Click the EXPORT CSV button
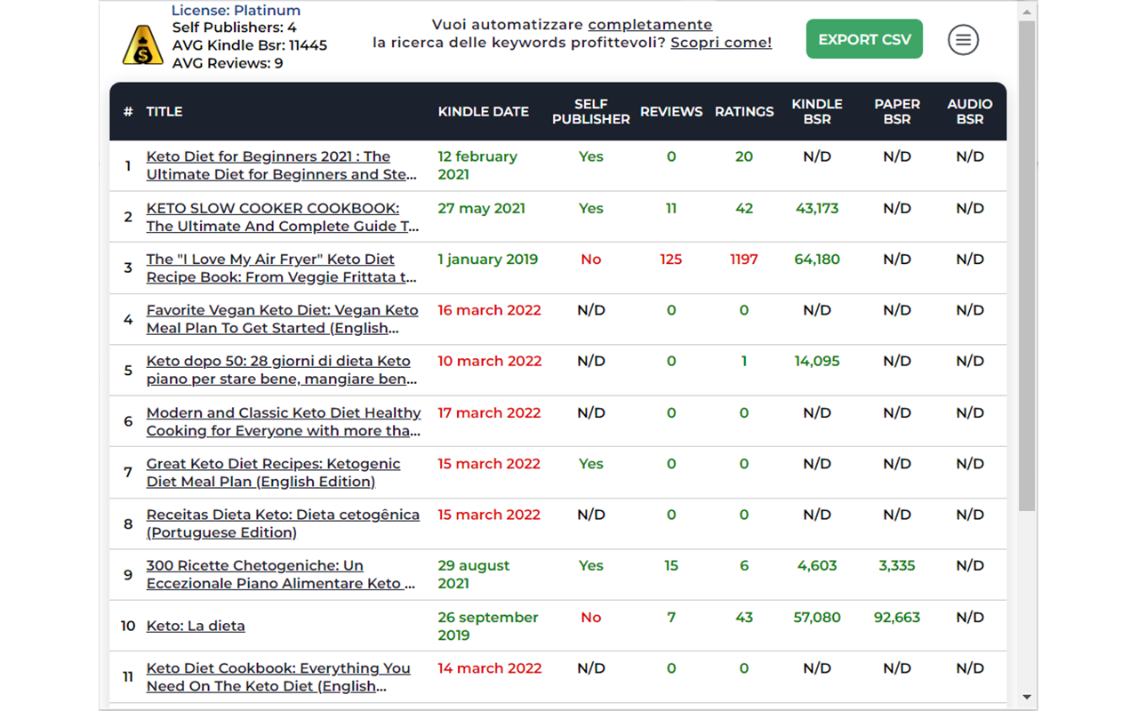 click(x=864, y=39)
